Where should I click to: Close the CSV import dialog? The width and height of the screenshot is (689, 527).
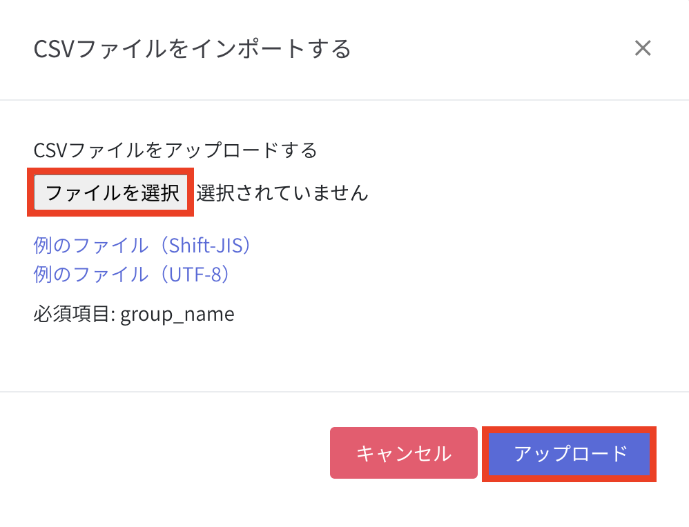[x=643, y=49]
